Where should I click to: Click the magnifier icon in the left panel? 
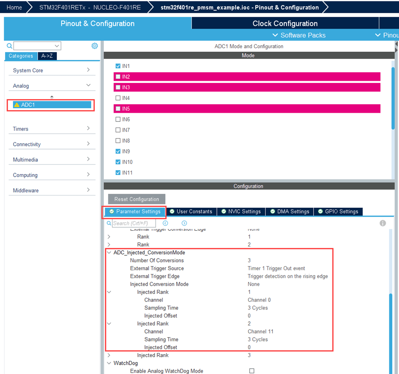coord(9,46)
